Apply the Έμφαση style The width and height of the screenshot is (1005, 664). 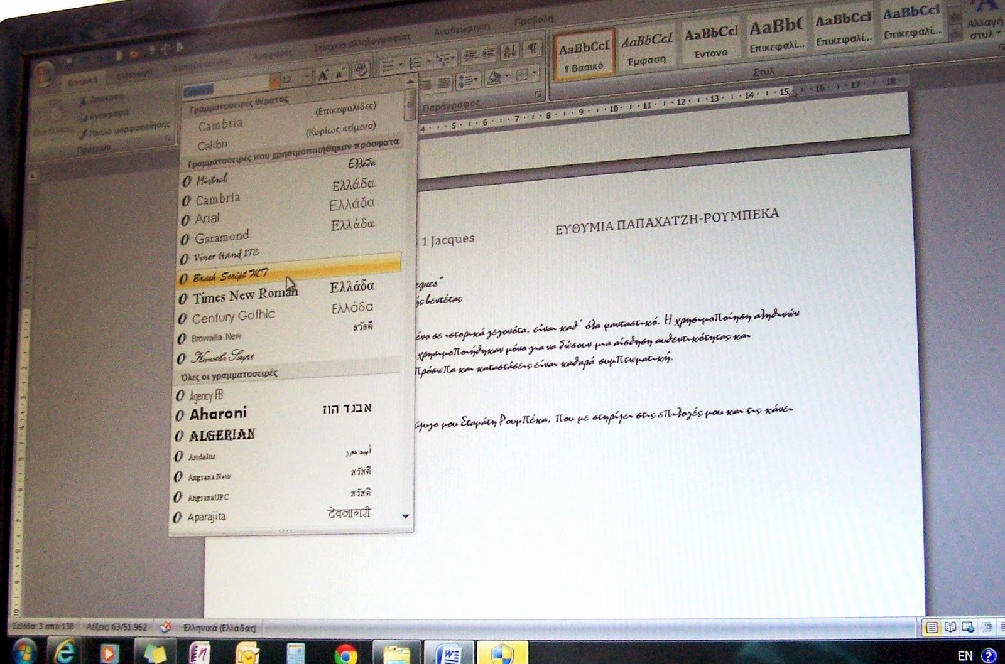[647, 50]
